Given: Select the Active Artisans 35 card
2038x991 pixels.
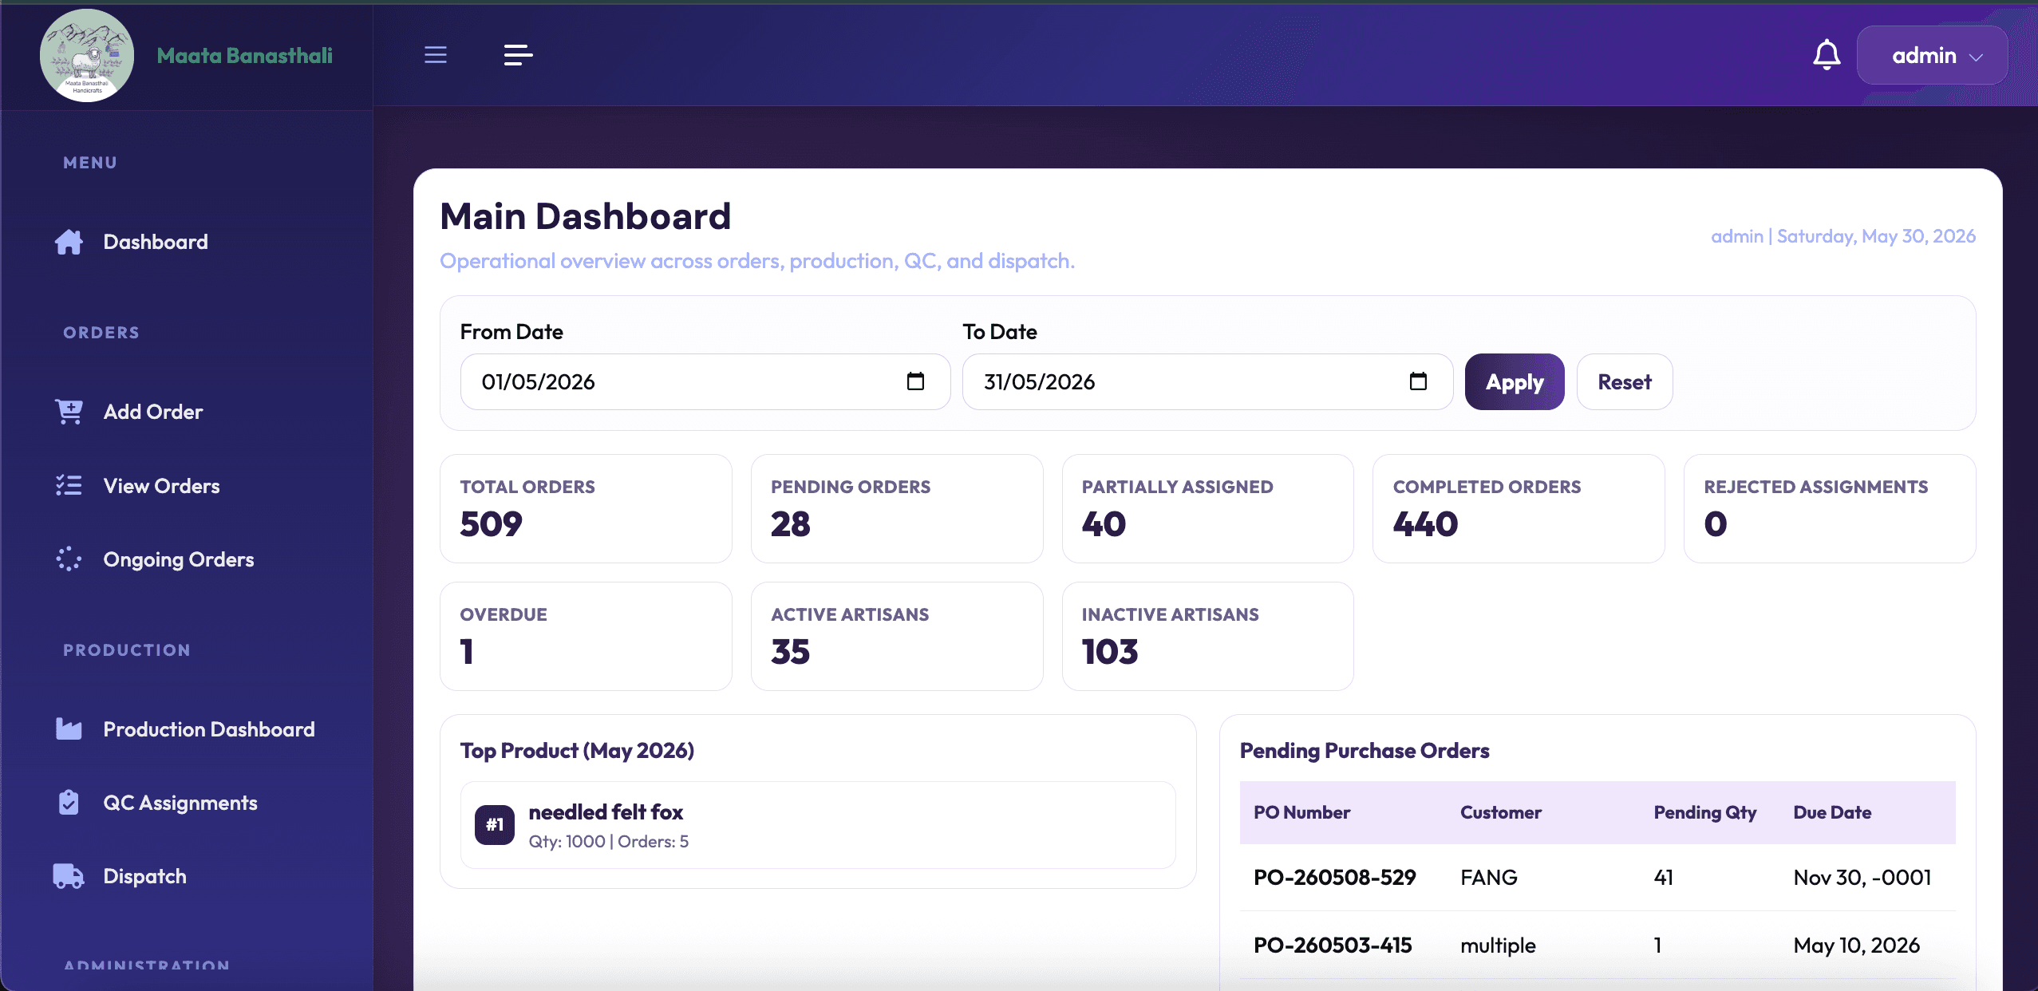Looking at the screenshot, I should [x=897, y=636].
